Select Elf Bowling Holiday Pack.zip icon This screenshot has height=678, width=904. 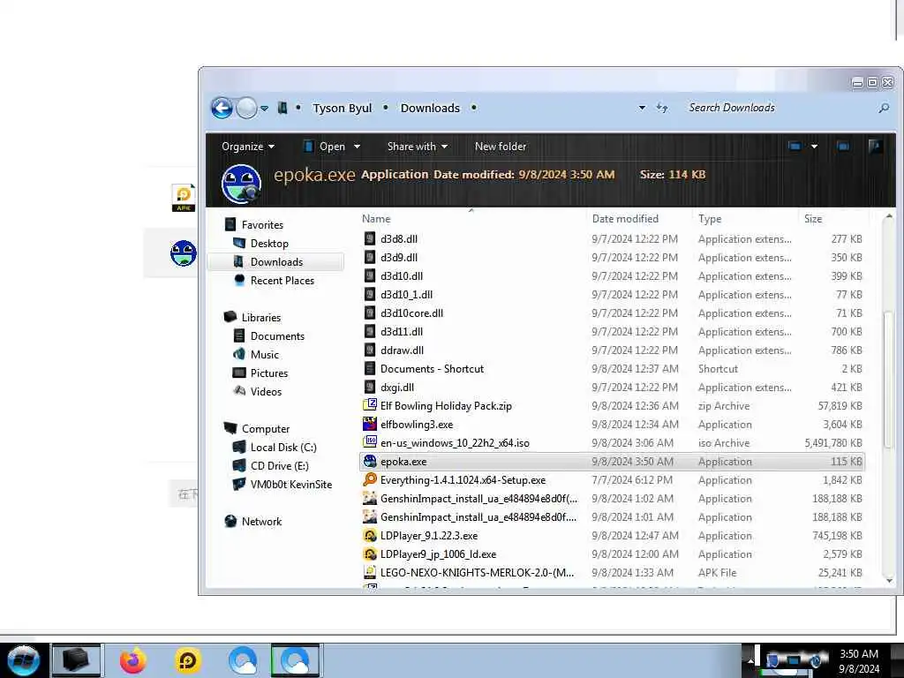tap(370, 406)
